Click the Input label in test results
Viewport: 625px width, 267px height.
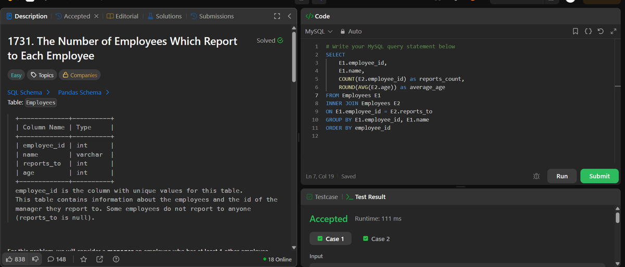(316, 257)
